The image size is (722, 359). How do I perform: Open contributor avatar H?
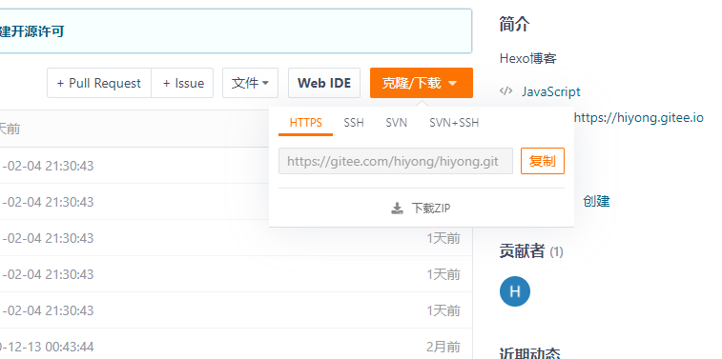515,291
